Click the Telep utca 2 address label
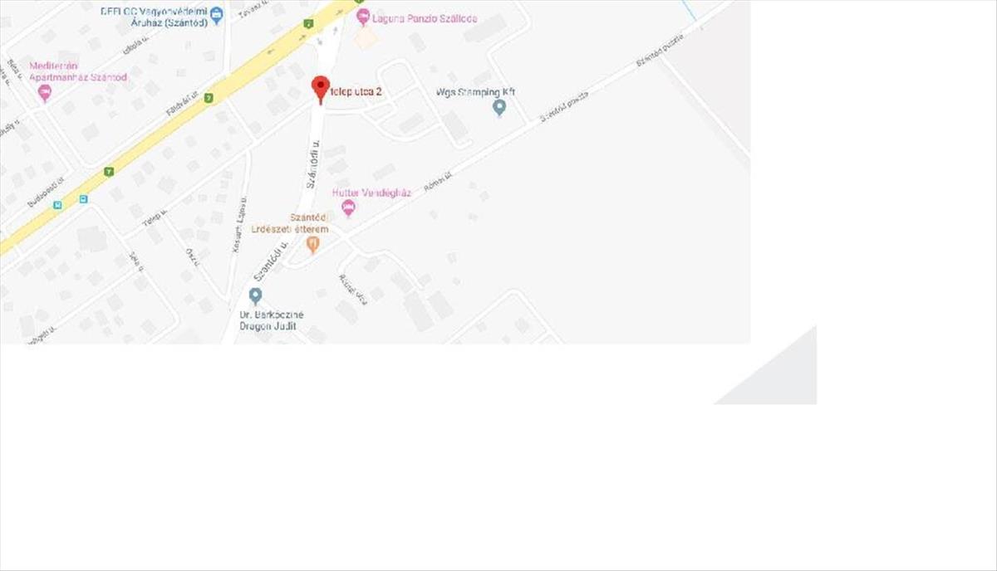The width and height of the screenshot is (997, 571). tap(356, 92)
